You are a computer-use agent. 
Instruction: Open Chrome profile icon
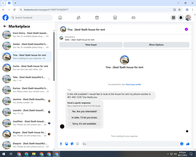187,10
